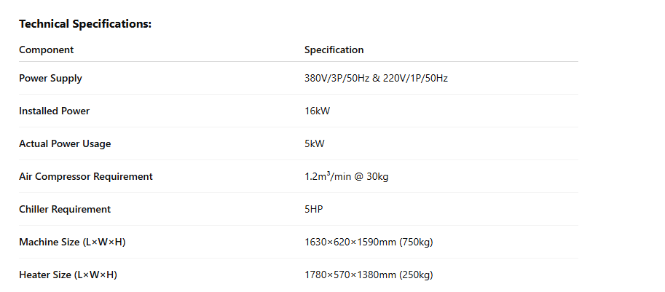Click the Technical Specifications heading
Screen dimensions: 665x292
point(84,24)
